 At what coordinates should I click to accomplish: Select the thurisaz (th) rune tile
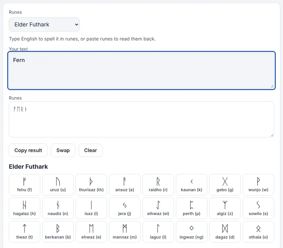[91, 184]
